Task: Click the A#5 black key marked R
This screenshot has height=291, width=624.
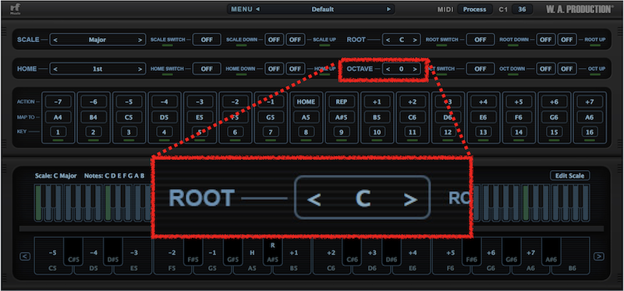Action: 272,251
